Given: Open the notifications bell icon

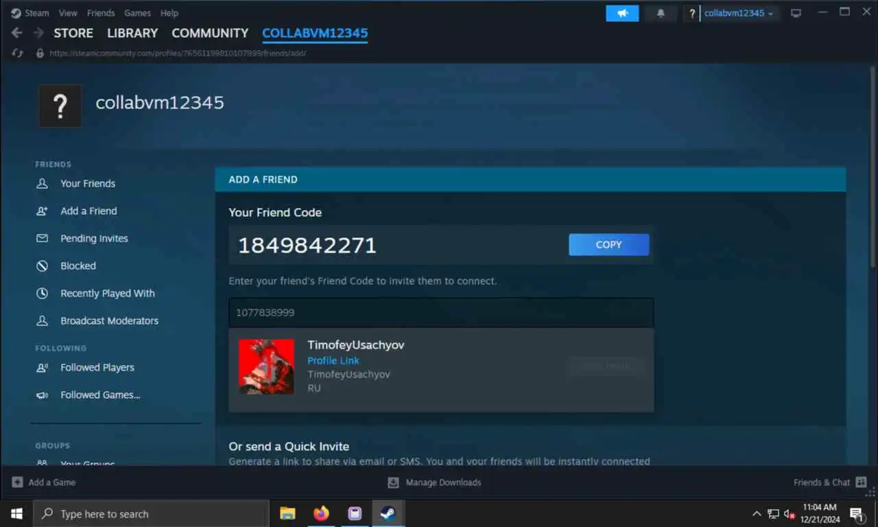Looking at the screenshot, I should coord(661,13).
